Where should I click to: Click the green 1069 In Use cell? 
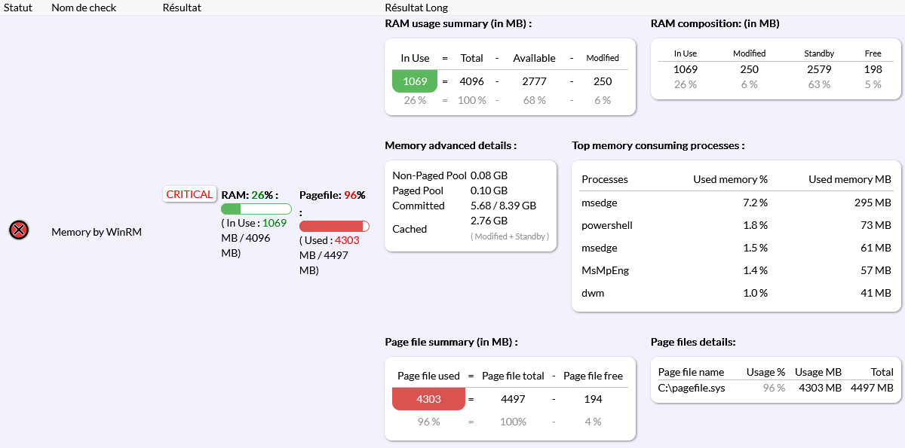coord(415,81)
